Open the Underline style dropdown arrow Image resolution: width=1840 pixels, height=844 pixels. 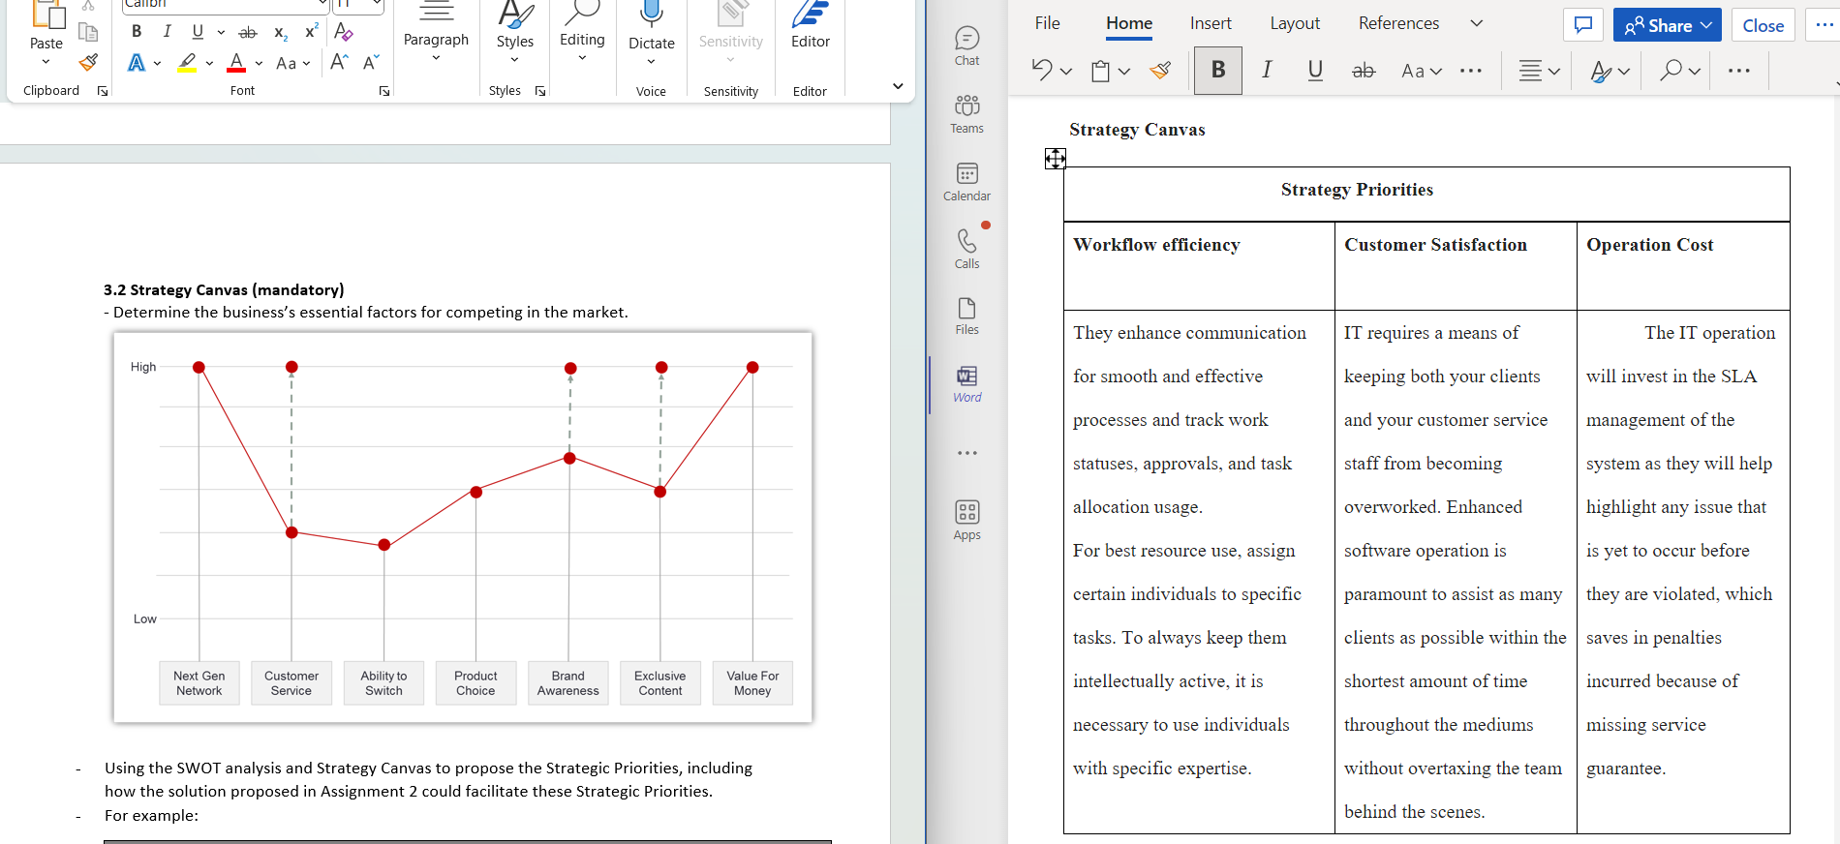tap(221, 32)
